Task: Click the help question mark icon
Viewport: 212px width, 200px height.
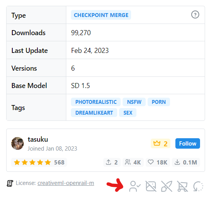Action: (195, 15)
